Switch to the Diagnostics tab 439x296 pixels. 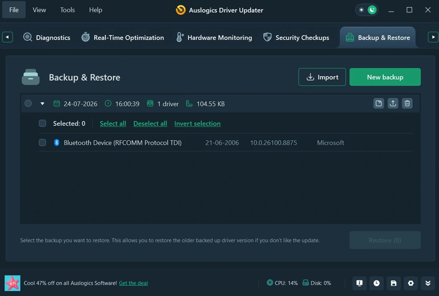pos(47,37)
